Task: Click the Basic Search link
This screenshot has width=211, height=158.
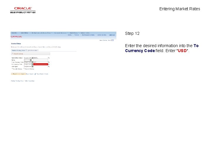Action: (30, 74)
